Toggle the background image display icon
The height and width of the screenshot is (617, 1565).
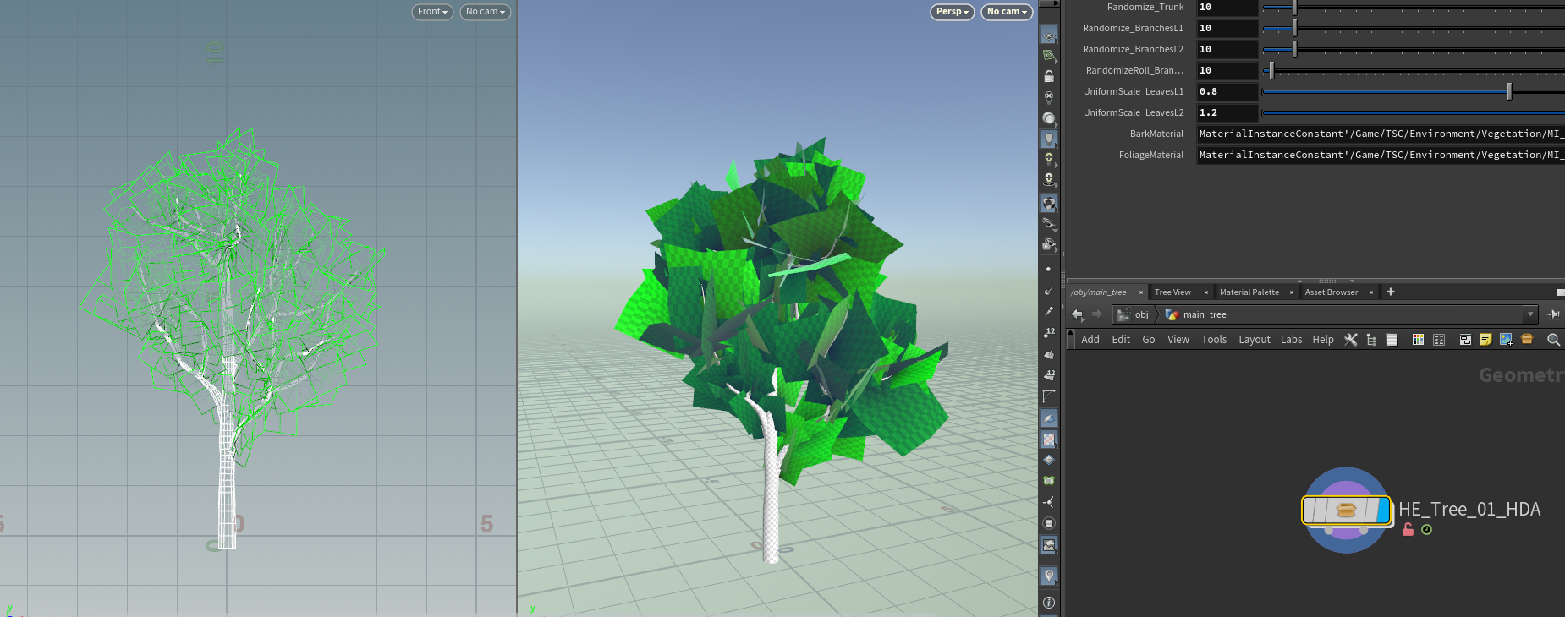[x=1049, y=545]
